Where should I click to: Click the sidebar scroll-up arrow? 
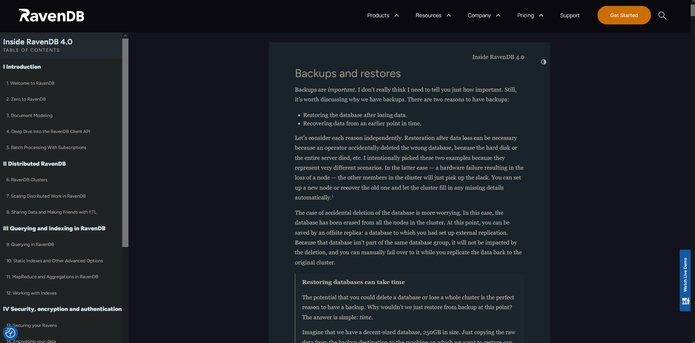(125, 36)
